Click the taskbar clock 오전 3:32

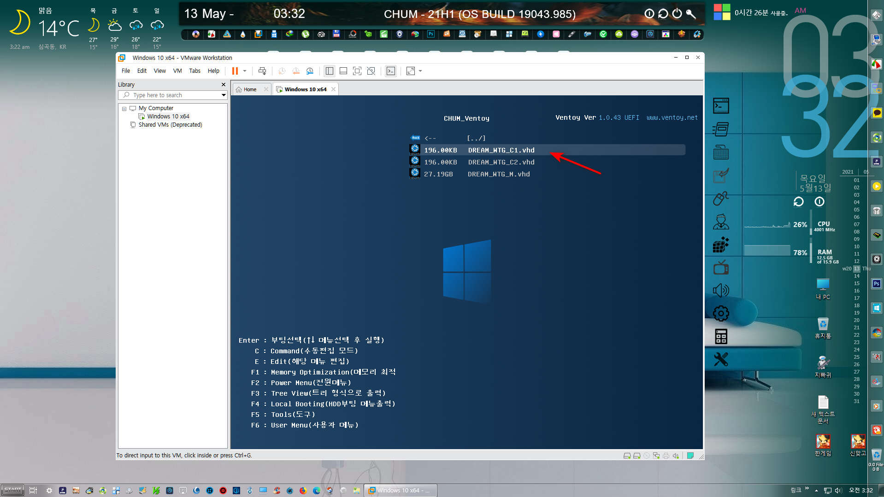pos(860,491)
